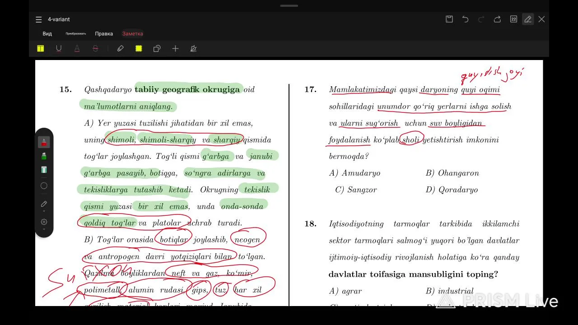Viewport: 578px width, 325px height.
Task: Open the page number 22 indicator
Action: coord(513,19)
